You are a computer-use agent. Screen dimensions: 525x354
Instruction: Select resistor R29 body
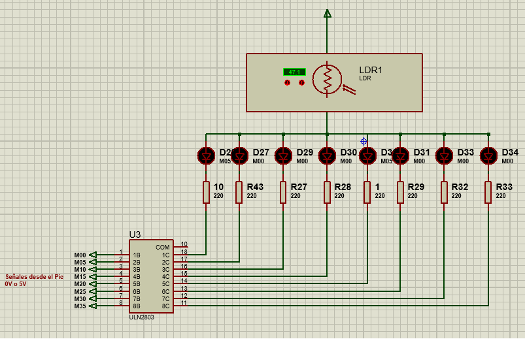400,193
